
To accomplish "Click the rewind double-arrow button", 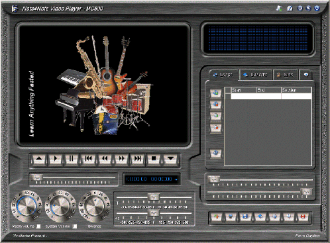I will tap(105, 158).
